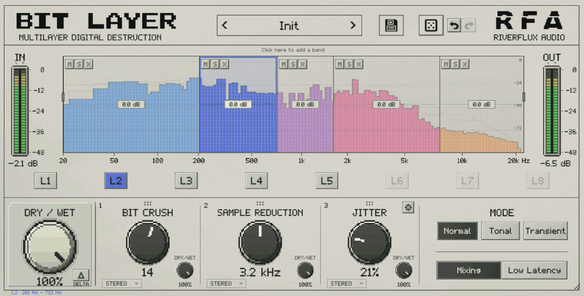Viewport: 584px width, 296px height.
Task: Remove the orange band
Action: pyautogui.click(x=464, y=64)
